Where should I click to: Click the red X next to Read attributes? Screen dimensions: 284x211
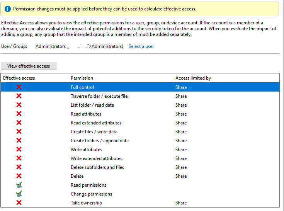click(19, 114)
